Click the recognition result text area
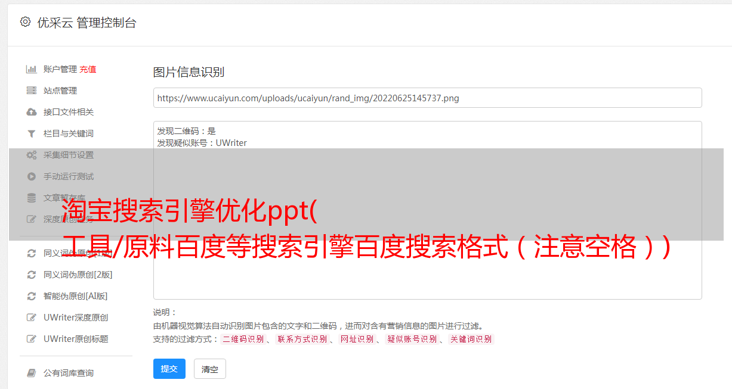Viewport: 732px width, 389px height. click(427, 210)
